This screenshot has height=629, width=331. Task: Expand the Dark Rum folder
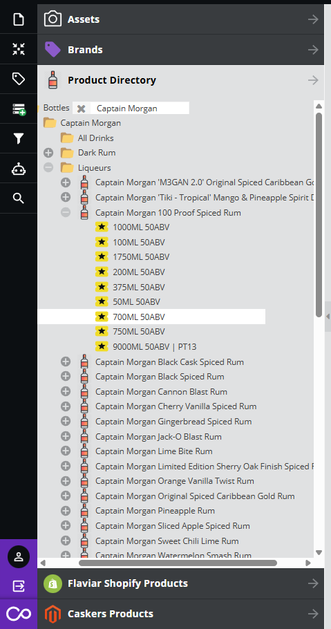48,153
